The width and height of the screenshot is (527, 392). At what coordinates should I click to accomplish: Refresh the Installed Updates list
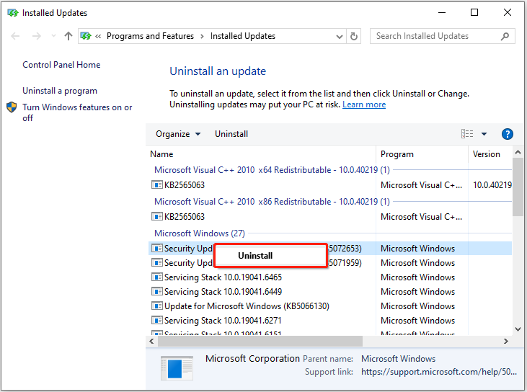click(353, 36)
